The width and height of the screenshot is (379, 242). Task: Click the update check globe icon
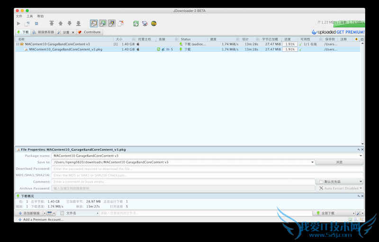(144, 23)
